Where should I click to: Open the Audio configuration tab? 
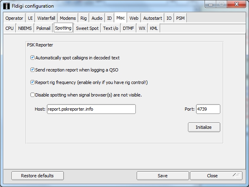tap(97, 18)
